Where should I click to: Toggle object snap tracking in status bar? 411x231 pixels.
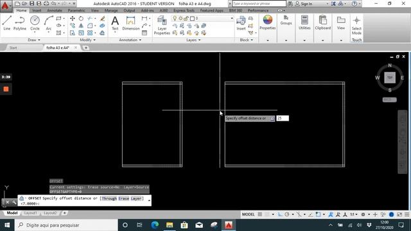[x=311, y=214]
